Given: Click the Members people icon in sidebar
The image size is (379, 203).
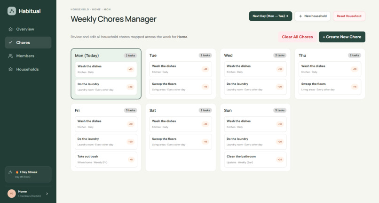Looking at the screenshot, I should click(x=10, y=56).
